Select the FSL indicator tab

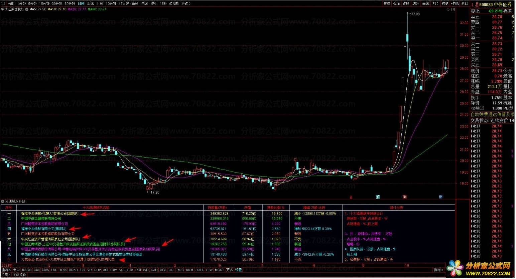click(54, 270)
